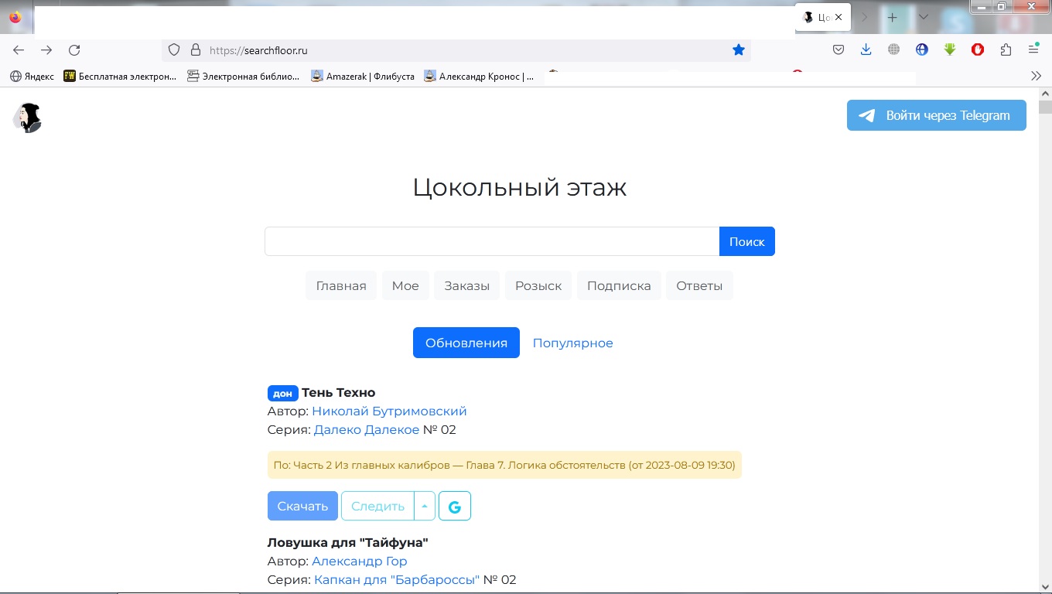Open the Яндекс bookmark
The width and height of the screenshot is (1052, 594).
click(x=32, y=77)
